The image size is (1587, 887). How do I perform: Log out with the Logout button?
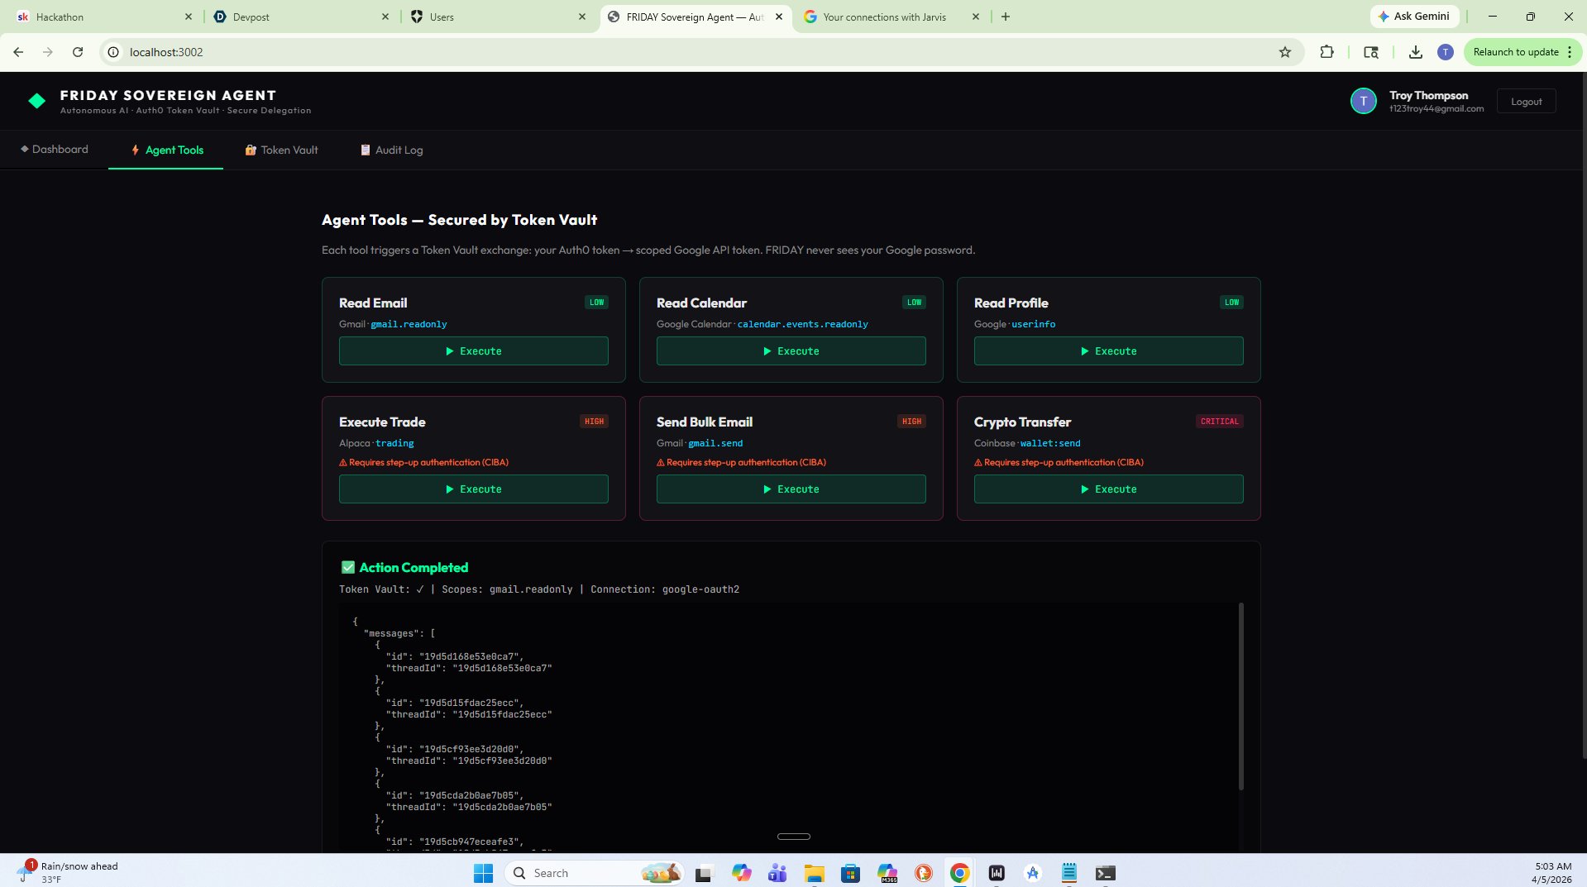[x=1527, y=102]
